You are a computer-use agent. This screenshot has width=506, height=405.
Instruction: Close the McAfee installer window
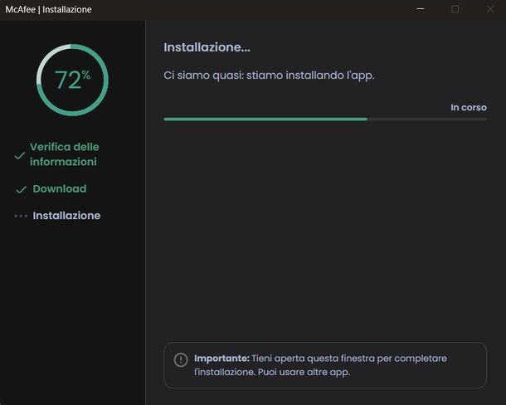490,9
